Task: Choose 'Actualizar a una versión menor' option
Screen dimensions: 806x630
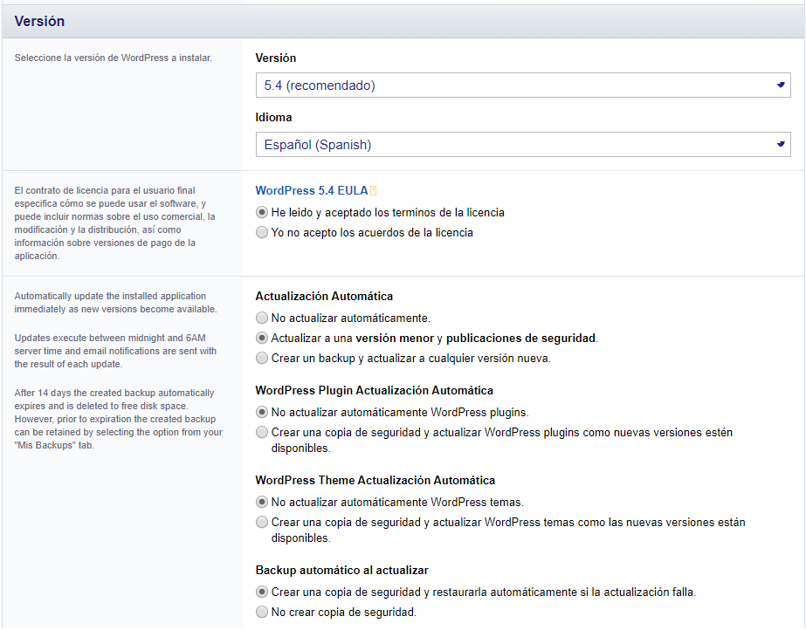Action: click(262, 339)
